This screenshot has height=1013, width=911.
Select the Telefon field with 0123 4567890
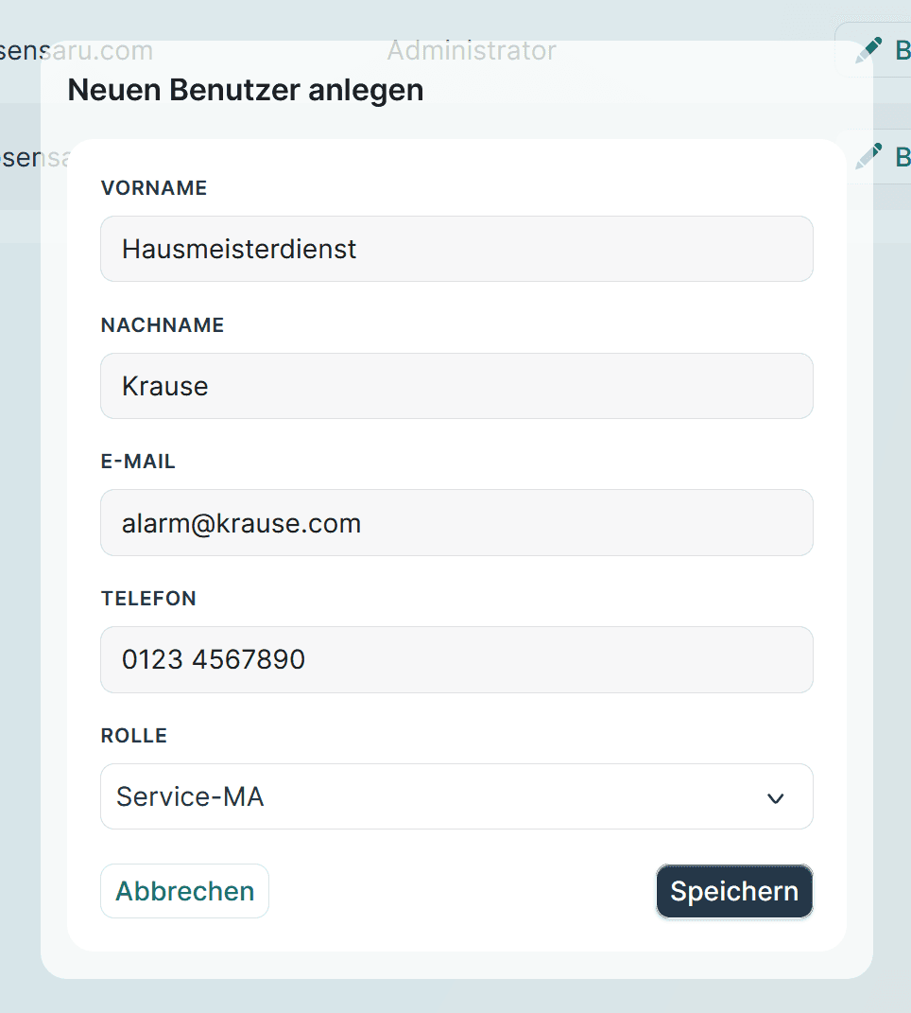[x=456, y=659]
